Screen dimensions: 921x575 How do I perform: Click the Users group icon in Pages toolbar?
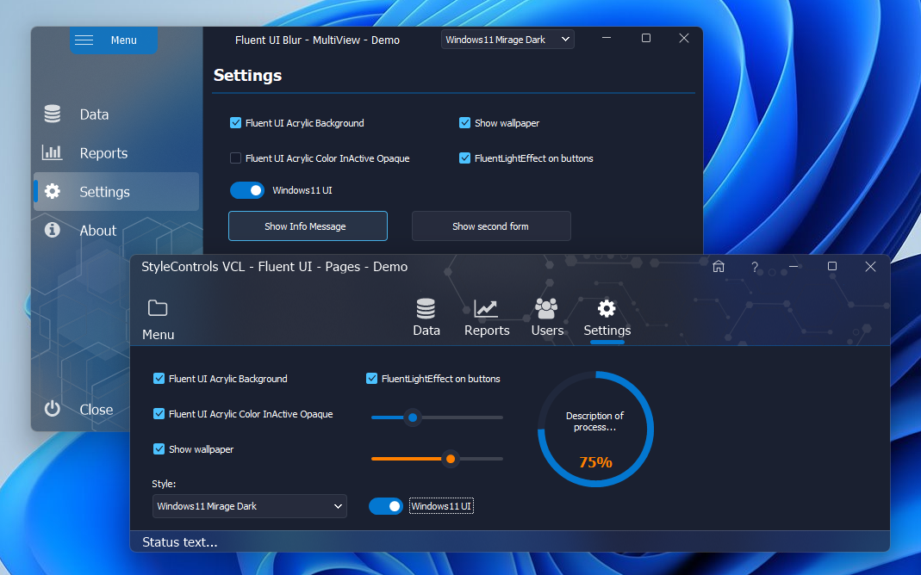pyautogui.click(x=546, y=308)
